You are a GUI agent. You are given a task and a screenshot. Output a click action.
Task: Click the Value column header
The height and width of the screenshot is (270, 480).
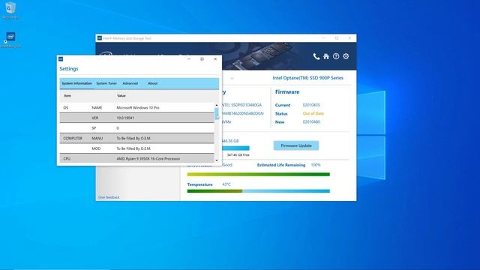[121, 96]
